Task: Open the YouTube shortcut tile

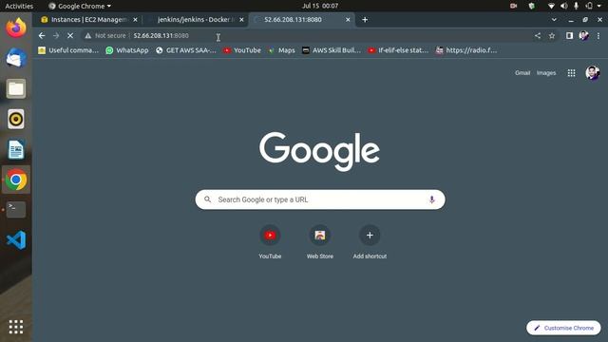Action: (x=270, y=242)
